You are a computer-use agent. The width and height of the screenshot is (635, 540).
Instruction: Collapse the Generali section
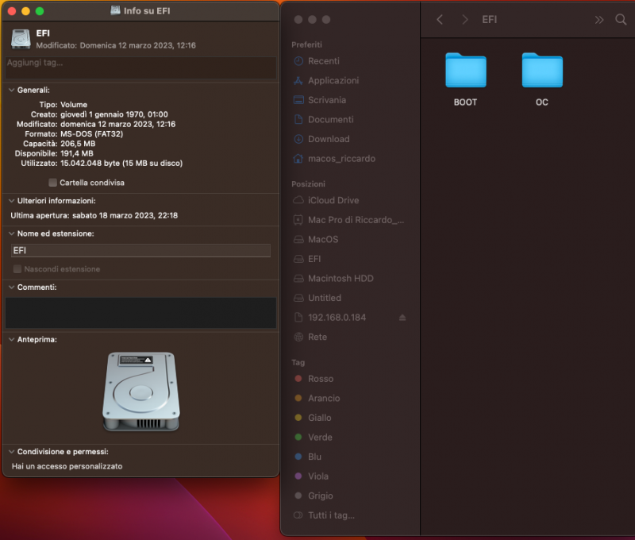tap(10, 90)
